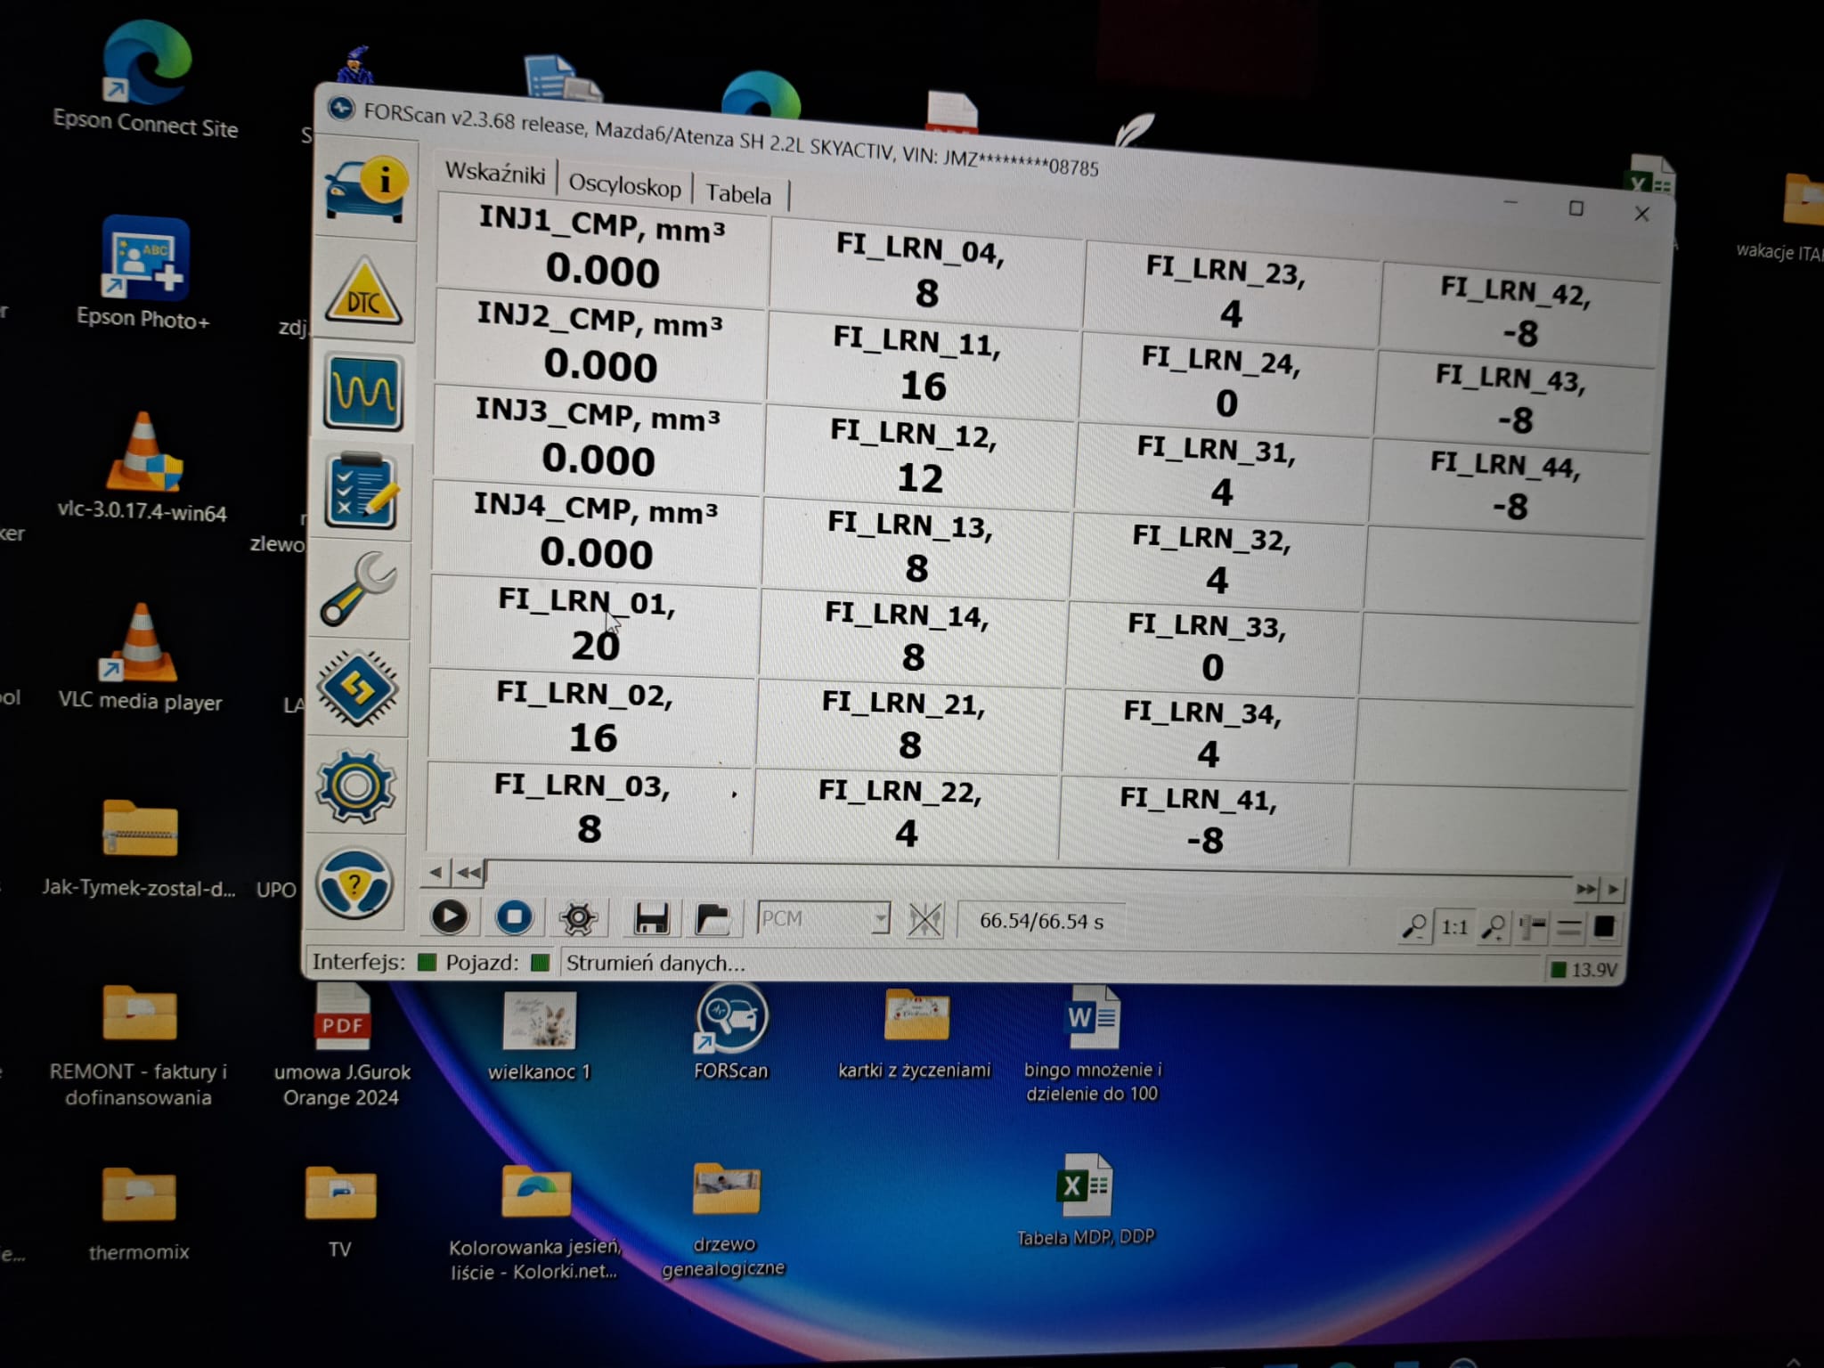This screenshot has width=1824, height=1368.
Task: Open the steering wheel help section
Action: coord(354,883)
